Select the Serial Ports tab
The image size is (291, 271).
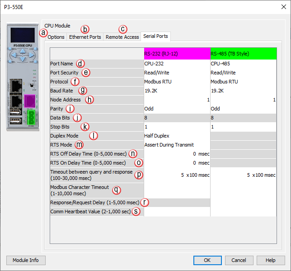pos(155,37)
